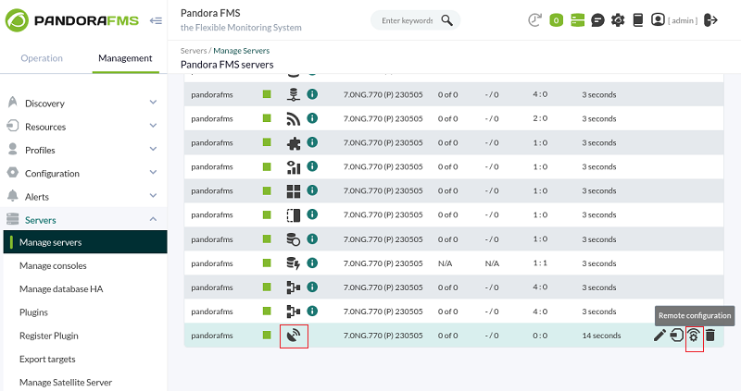
Task: Open the chat messages icon in header
Action: (597, 20)
